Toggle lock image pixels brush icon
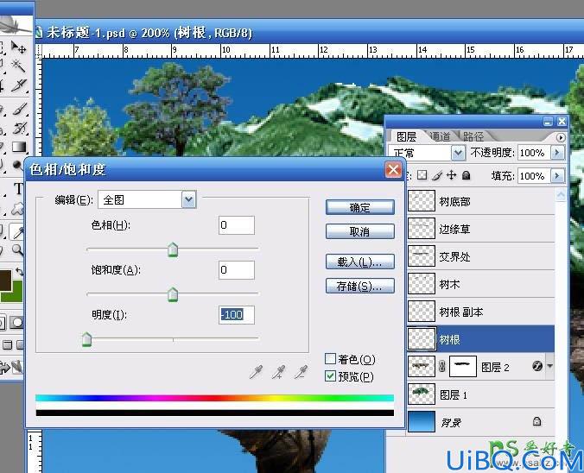This screenshot has height=473, width=584. click(x=437, y=175)
